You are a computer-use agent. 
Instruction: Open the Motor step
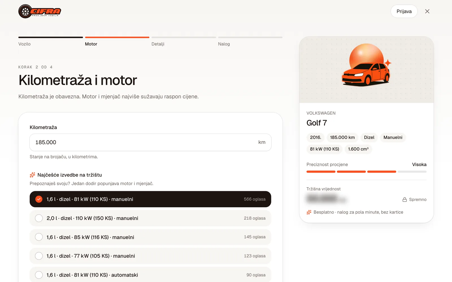pos(117,41)
